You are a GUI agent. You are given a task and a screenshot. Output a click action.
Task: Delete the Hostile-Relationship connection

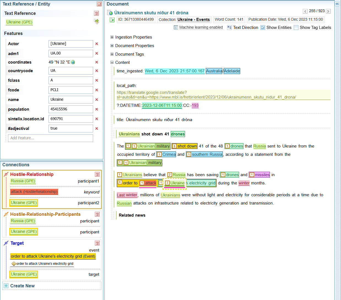(x=97, y=174)
